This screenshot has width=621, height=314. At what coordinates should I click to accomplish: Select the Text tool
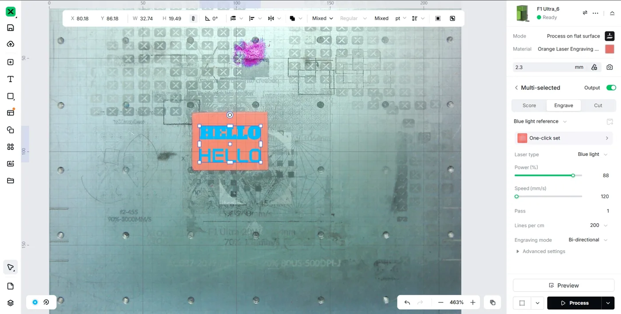coord(11,79)
